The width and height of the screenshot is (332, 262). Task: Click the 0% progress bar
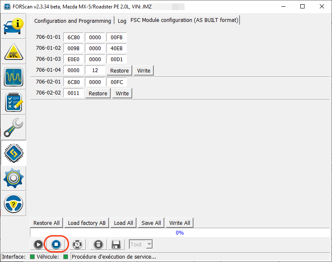(180, 232)
